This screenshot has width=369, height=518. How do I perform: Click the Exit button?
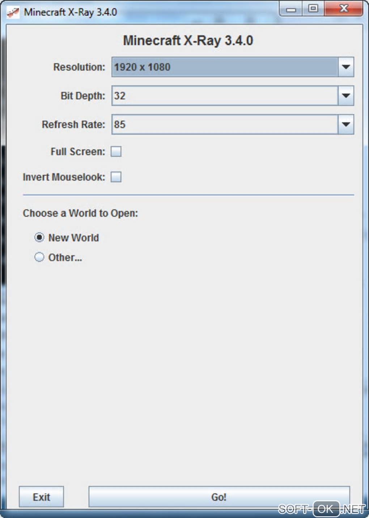pyautogui.click(x=41, y=497)
